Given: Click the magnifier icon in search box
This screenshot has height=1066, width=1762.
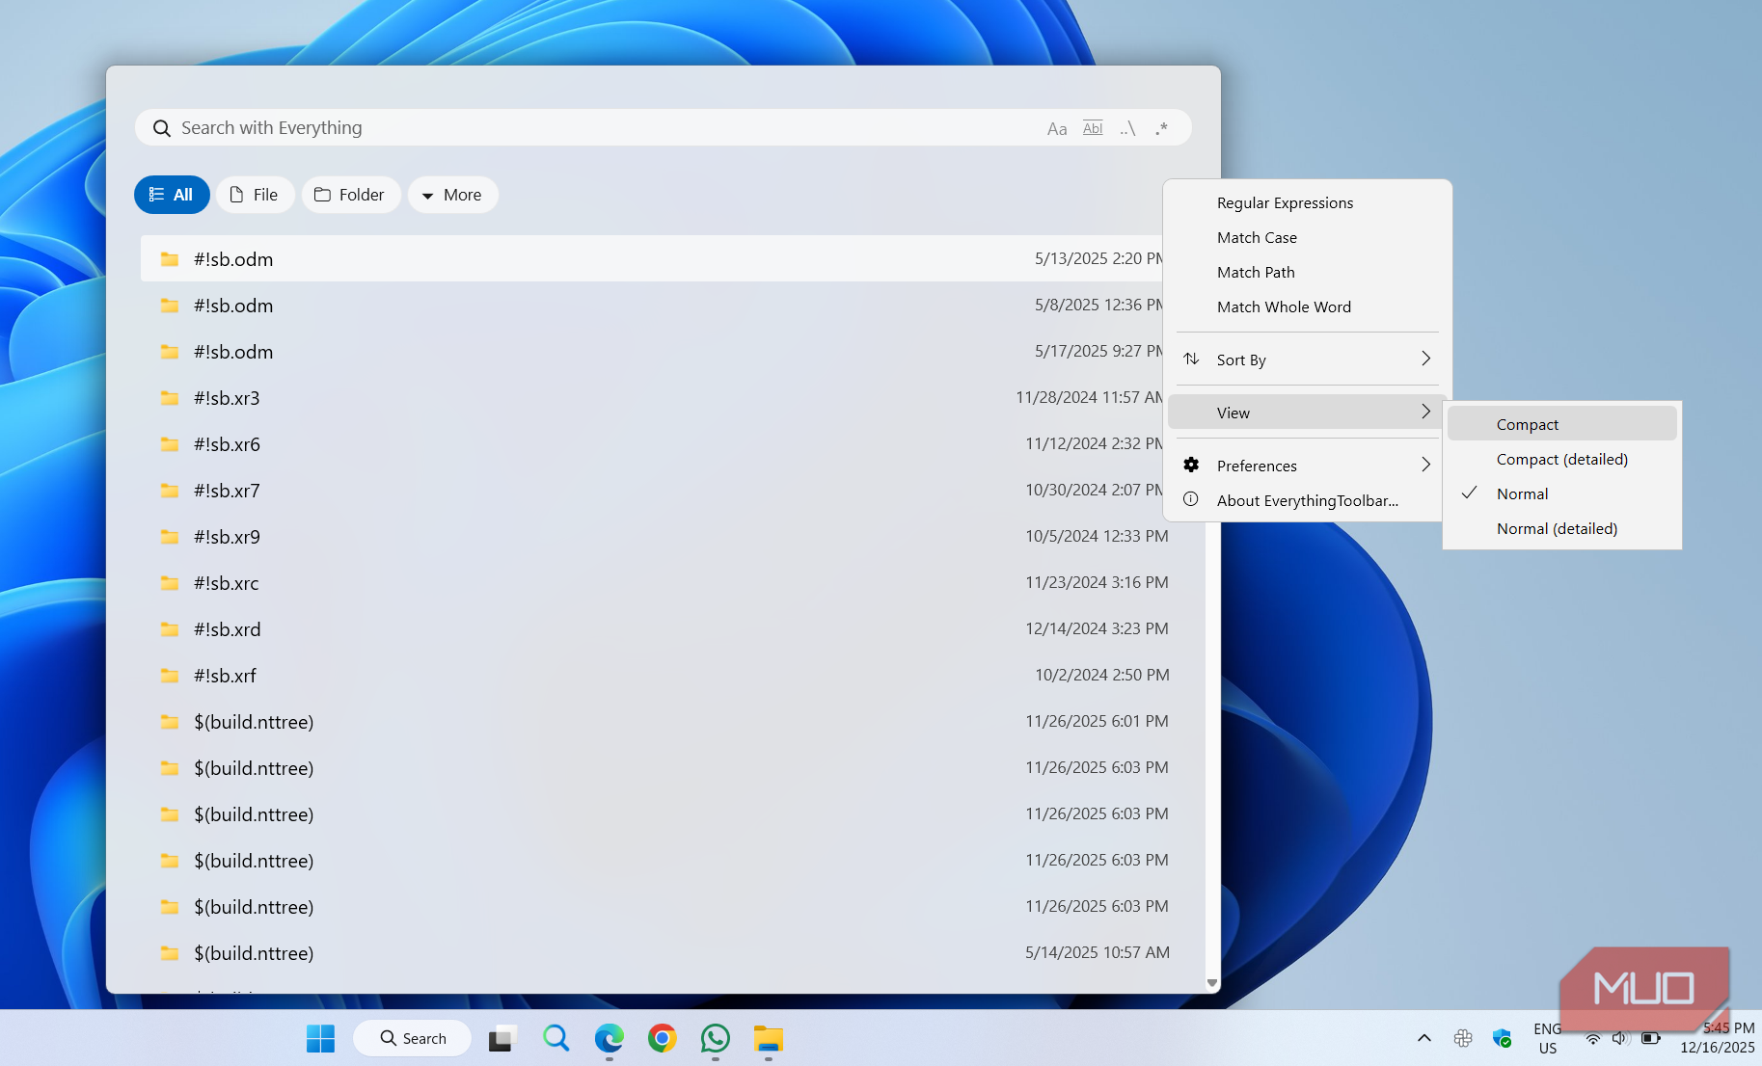Looking at the screenshot, I should point(162,128).
